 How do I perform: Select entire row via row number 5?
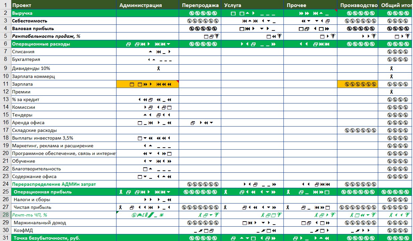[x=5, y=36]
